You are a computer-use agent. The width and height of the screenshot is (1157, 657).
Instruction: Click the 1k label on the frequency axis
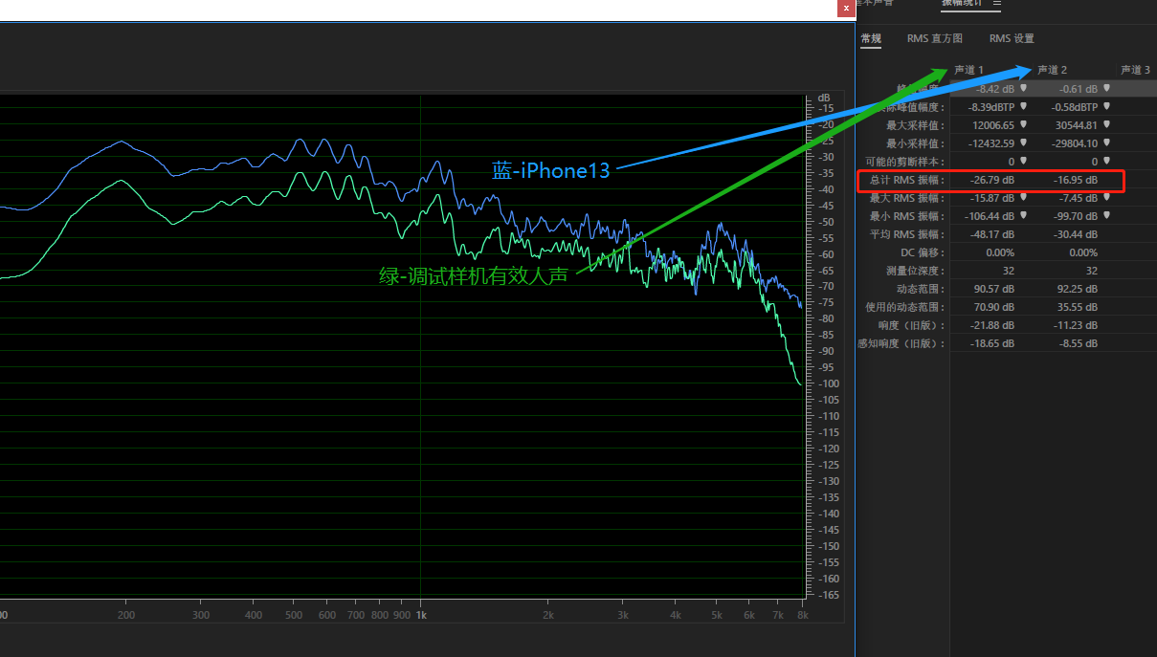click(421, 615)
